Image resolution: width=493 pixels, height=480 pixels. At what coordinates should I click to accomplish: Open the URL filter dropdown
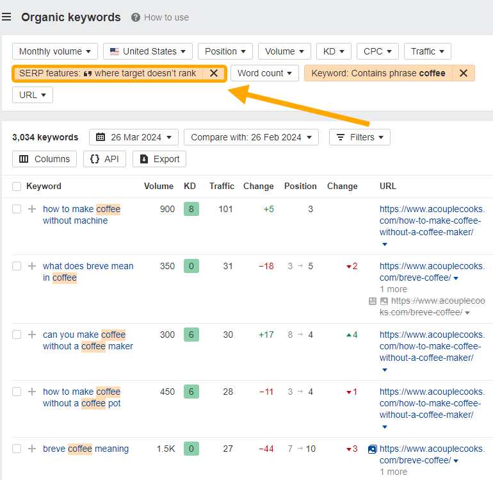click(x=33, y=95)
